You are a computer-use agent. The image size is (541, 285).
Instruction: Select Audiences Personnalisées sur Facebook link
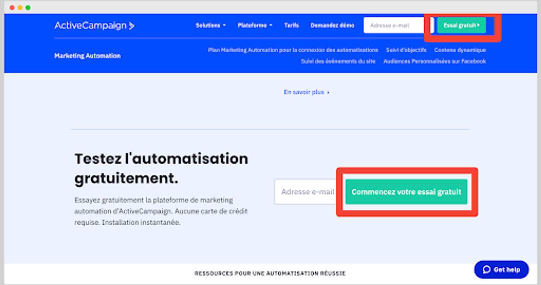(x=434, y=61)
